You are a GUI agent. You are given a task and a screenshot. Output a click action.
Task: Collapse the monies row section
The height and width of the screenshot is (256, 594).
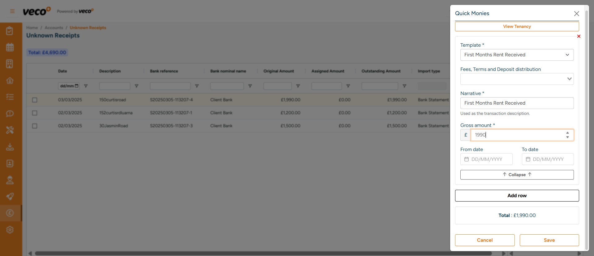pyautogui.click(x=517, y=175)
